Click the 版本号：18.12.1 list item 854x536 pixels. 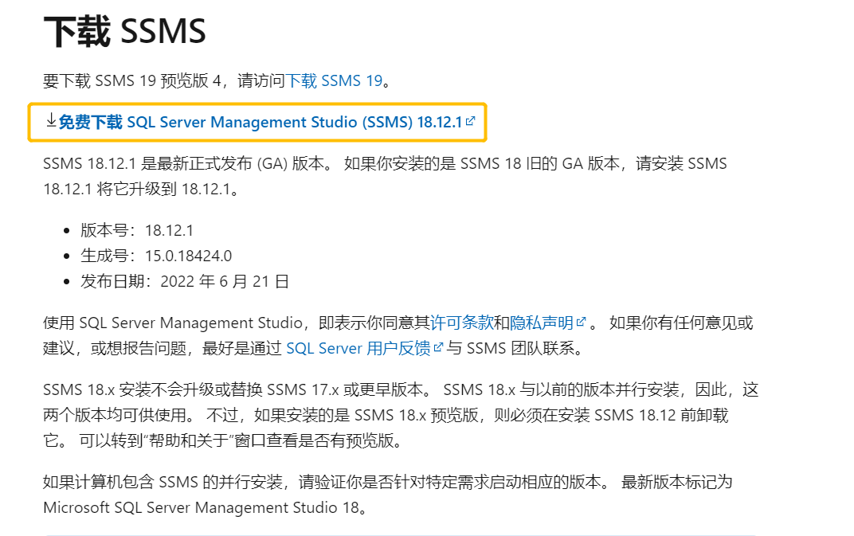click(x=137, y=230)
